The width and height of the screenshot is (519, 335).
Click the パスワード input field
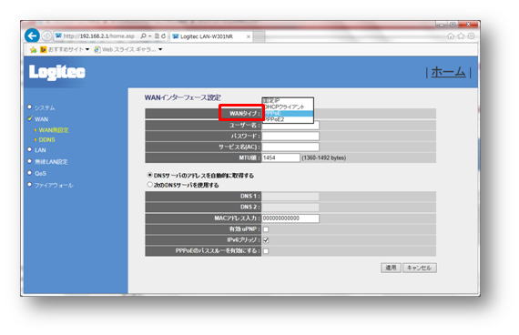pos(290,136)
